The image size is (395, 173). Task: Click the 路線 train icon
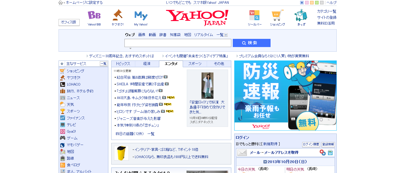coord(62,158)
